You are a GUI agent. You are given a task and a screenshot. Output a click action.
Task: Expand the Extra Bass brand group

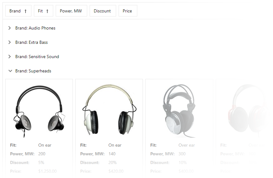coord(10,42)
